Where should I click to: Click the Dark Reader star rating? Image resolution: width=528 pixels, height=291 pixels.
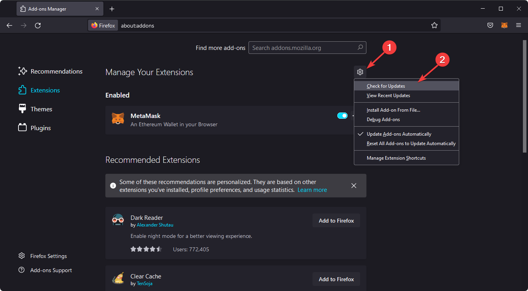(146, 249)
